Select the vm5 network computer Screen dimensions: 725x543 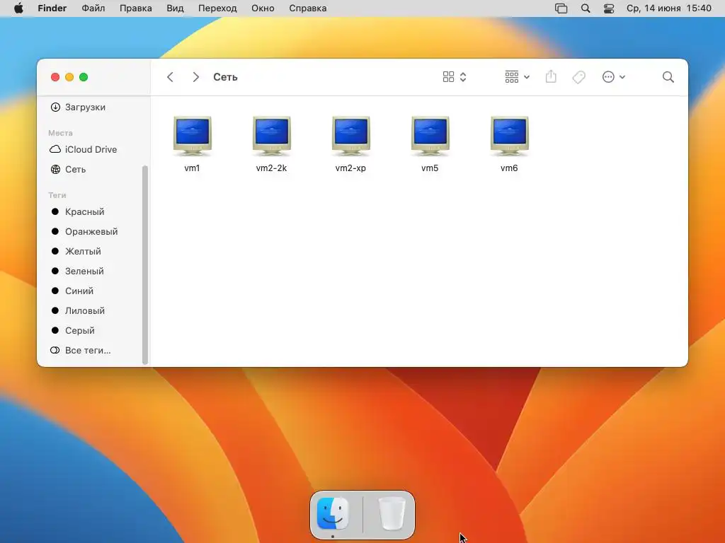tap(430, 144)
